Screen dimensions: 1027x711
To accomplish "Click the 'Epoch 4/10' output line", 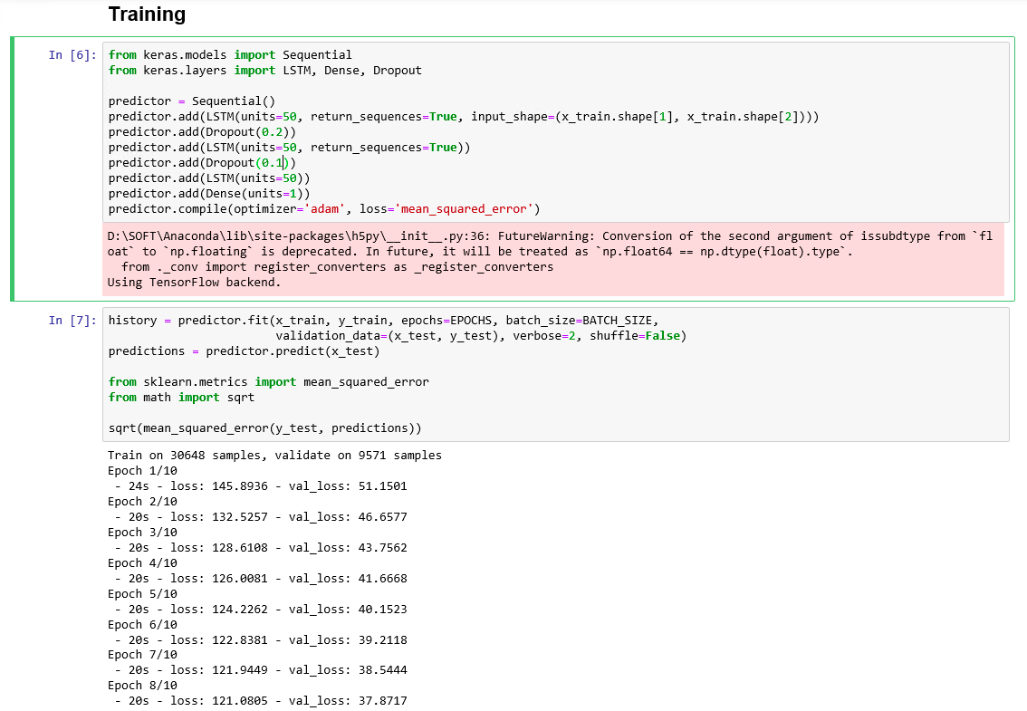I will coord(142,562).
